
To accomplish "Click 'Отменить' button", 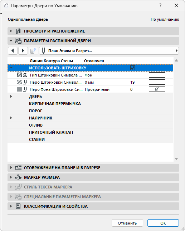I will pyautogui.click(x=127, y=223).
